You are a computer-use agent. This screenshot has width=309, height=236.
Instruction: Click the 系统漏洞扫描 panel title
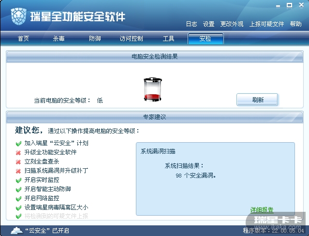[x=158, y=151]
